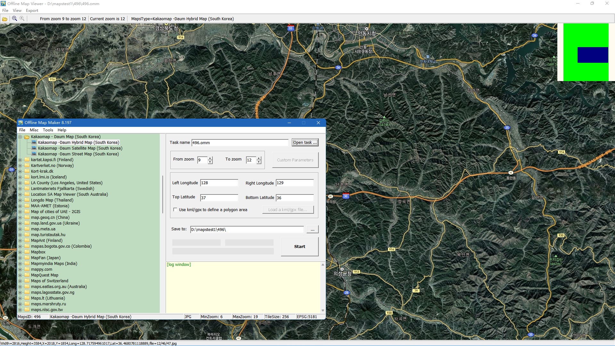The image size is (615, 346).
Task: Select Kakaomap -Daum Hybrid Map icon
Action: [x=34, y=142]
